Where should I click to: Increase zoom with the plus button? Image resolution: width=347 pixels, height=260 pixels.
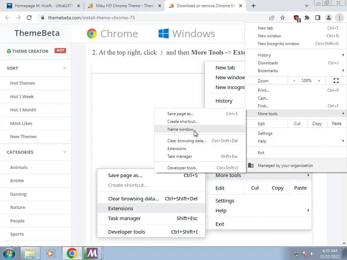(x=319, y=81)
